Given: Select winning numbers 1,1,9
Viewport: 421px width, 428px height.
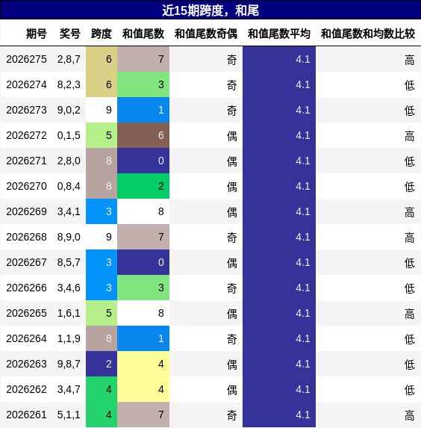Looking at the screenshot, I should click(69, 338).
